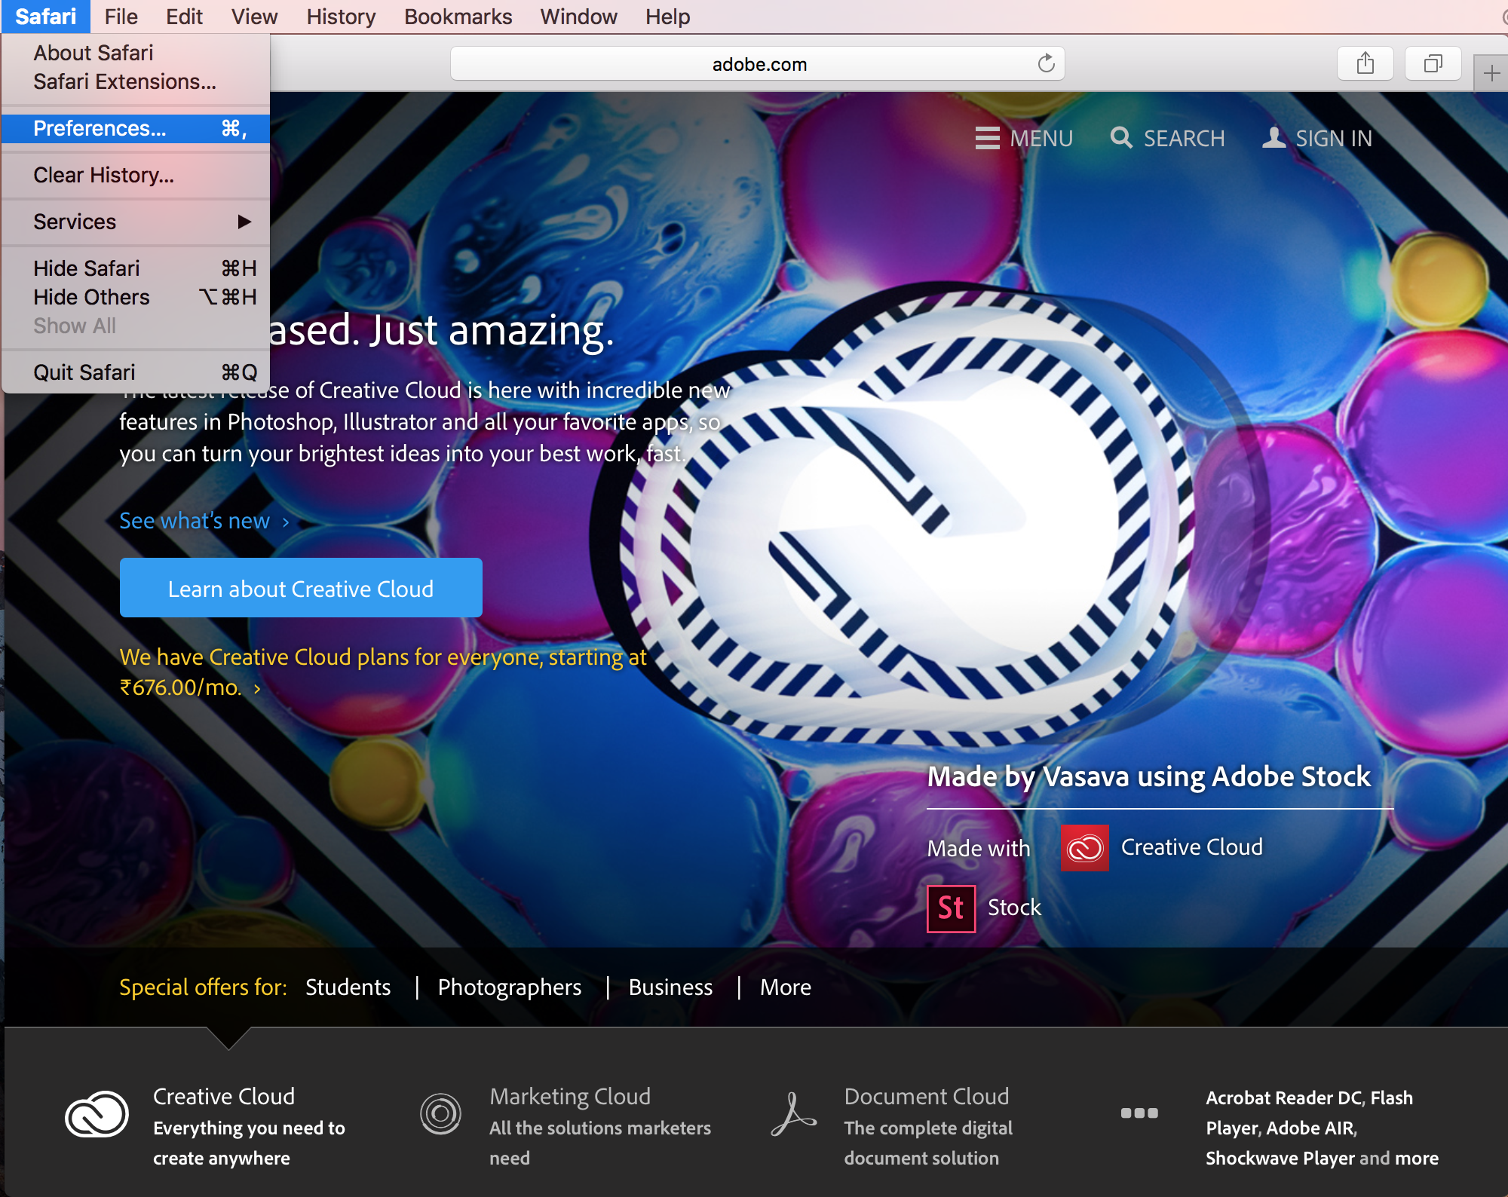This screenshot has width=1508, height=1197.
Task: Expand the Services submenu arrow
Action: tap(244, 222)
